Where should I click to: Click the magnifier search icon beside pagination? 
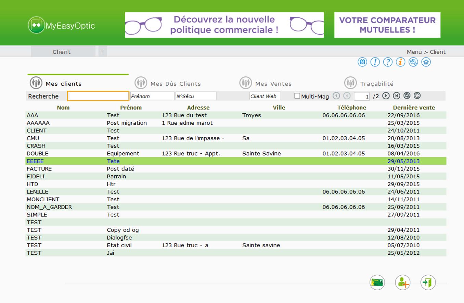[x=407, y=96]
